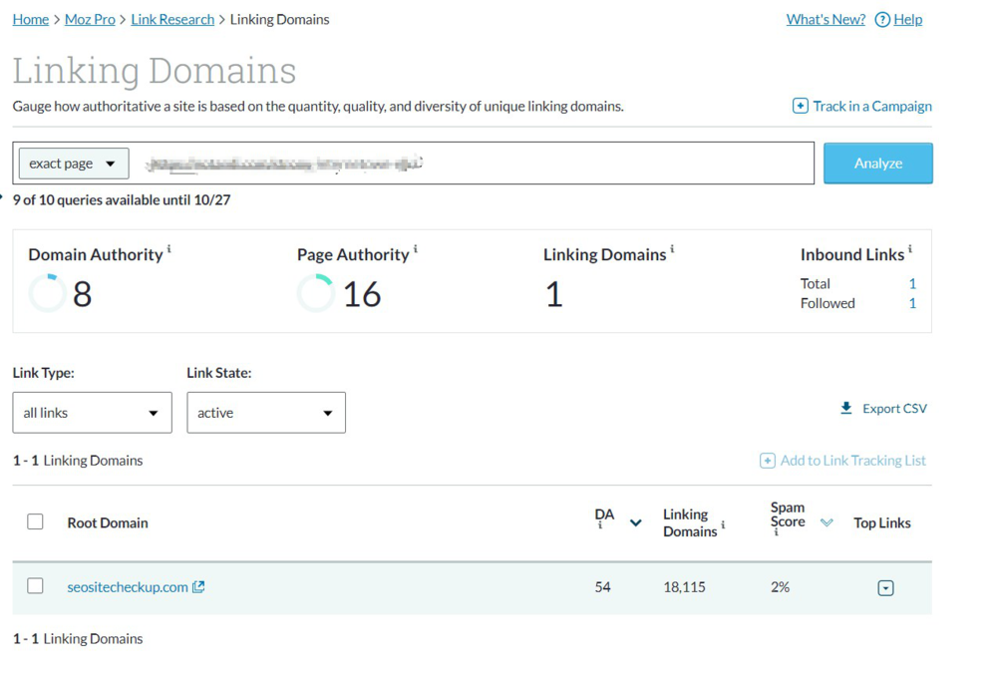997x678 pixels.
Task: Open the What's New? link
Action: click(826, 19)
